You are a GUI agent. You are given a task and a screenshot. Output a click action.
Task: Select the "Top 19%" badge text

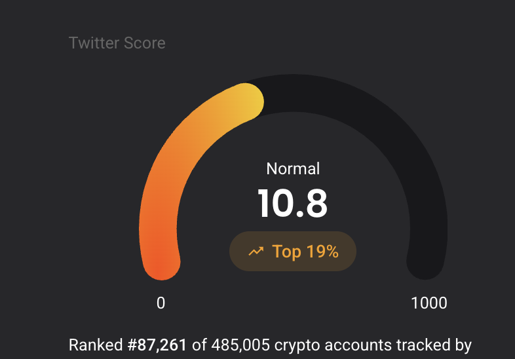[x=305, y=252]
